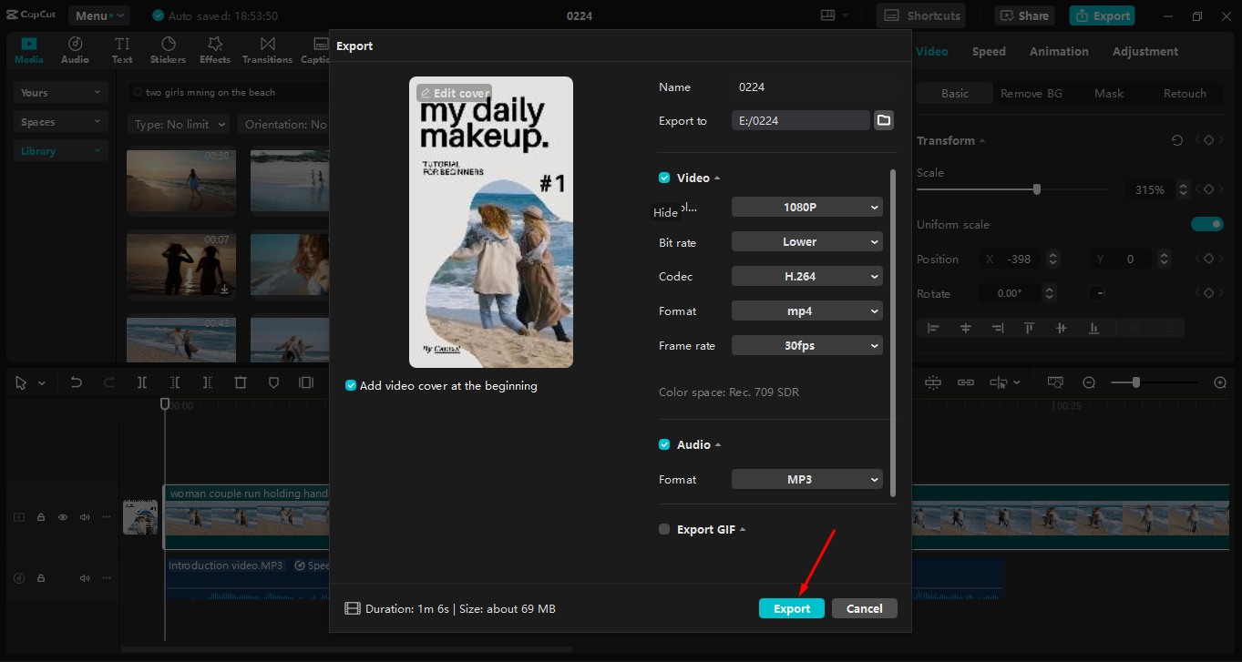Open the Text panel
The height and width of the screenshot is (662, 1242).
tap(122, 50)
